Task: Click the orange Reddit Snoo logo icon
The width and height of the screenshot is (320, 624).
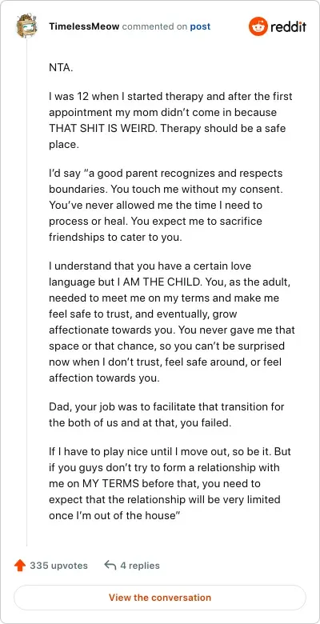Action: [258, 26]
